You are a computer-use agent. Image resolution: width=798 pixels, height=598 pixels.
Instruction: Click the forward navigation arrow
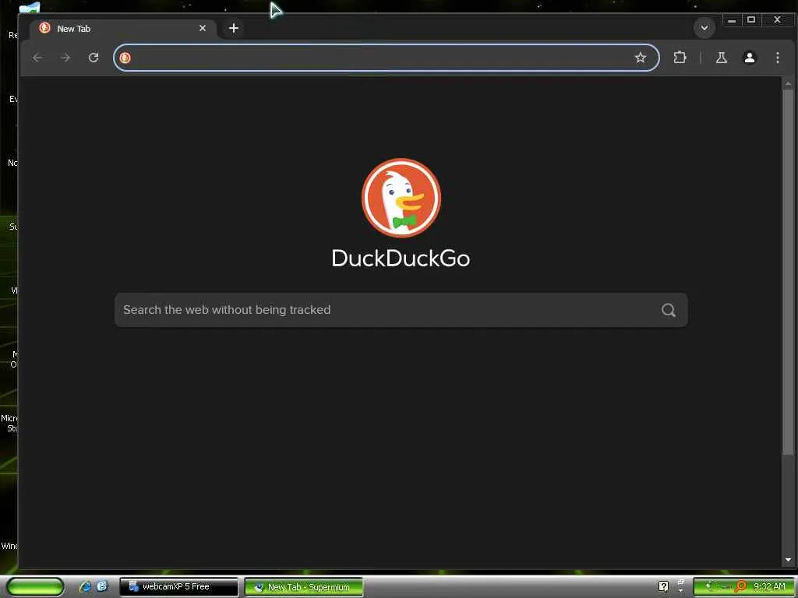click(65, 58)
